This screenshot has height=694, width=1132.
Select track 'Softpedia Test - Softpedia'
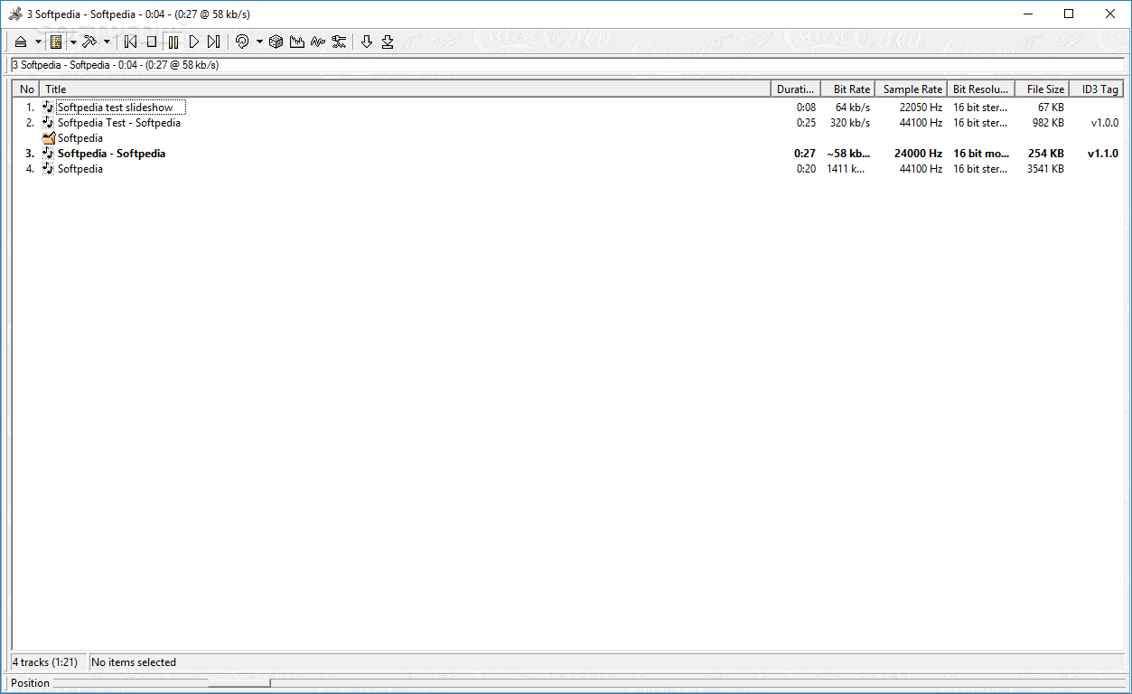point(119,123)
